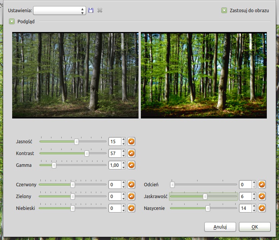The image size is (279, 240).
Task: Click the Kontrast slider handle
Action: (87, 154)
